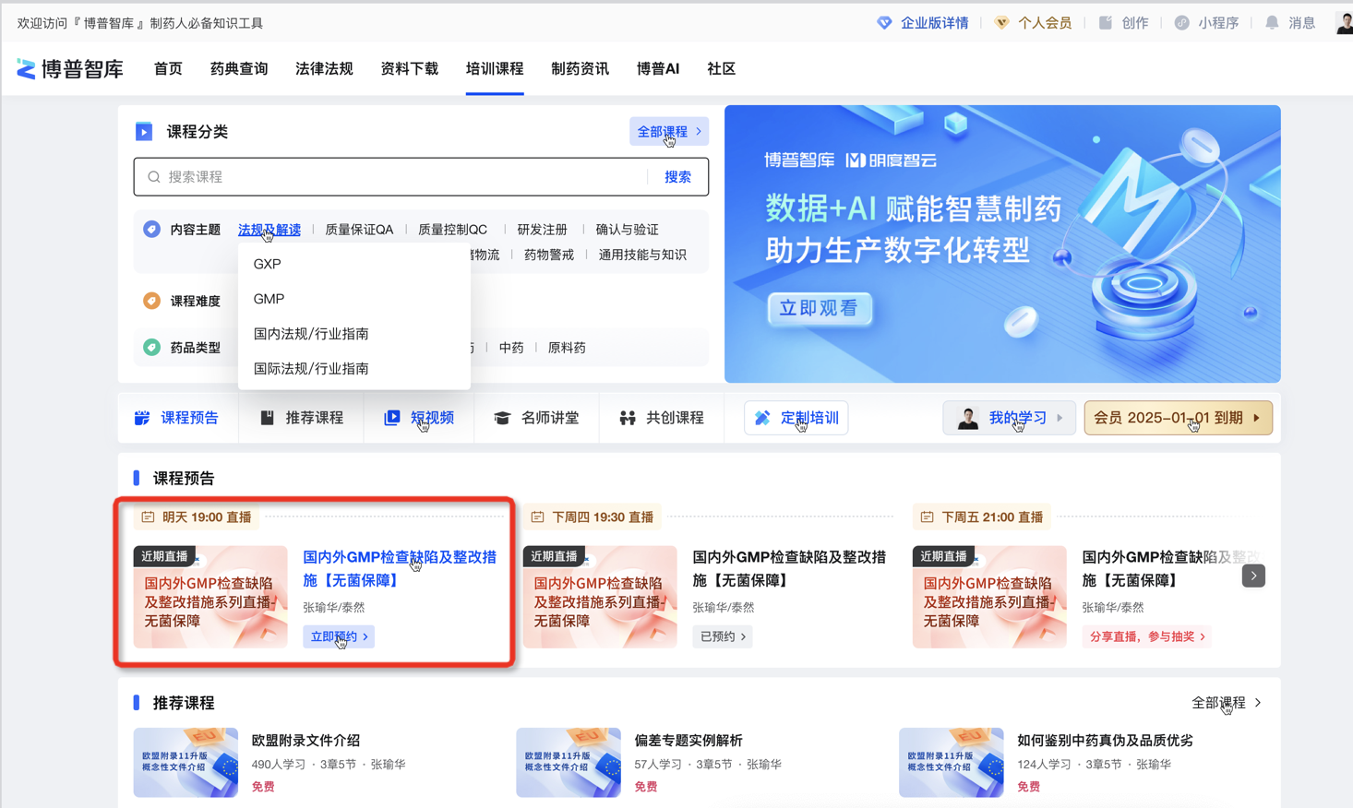Open 资料下载 in the navigation bar
The image size is (1353, 808).
pyautogui.click(x=409, y=69)
